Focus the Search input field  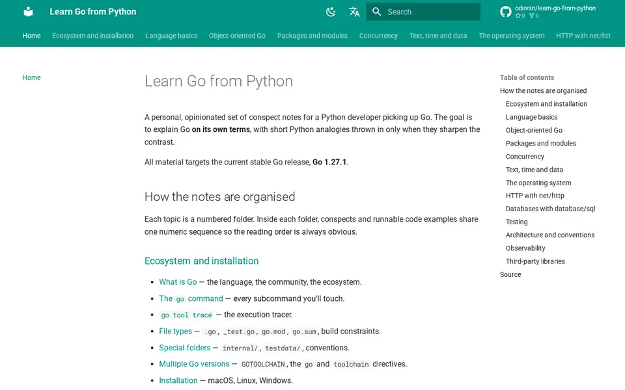[423, 12]
